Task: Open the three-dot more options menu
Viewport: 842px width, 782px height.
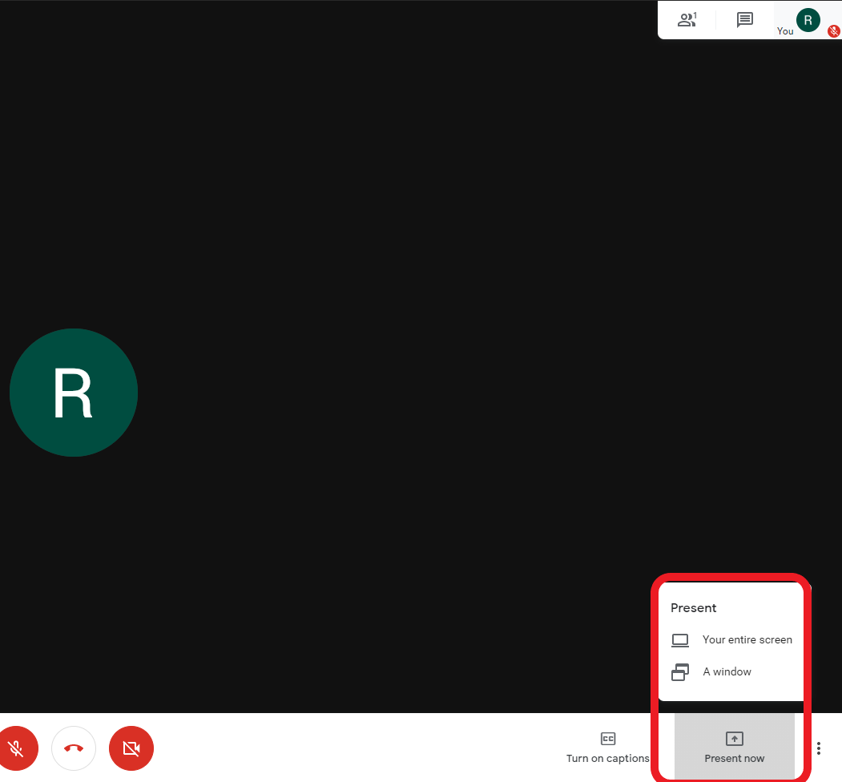Action: [x=818, y=748]
